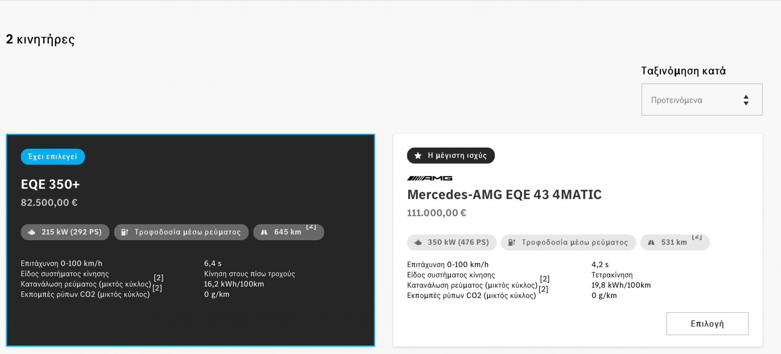781x354 pixels.
Task: Click the charging icon on the AMG EQE 43 card
Action: point(512,242)
